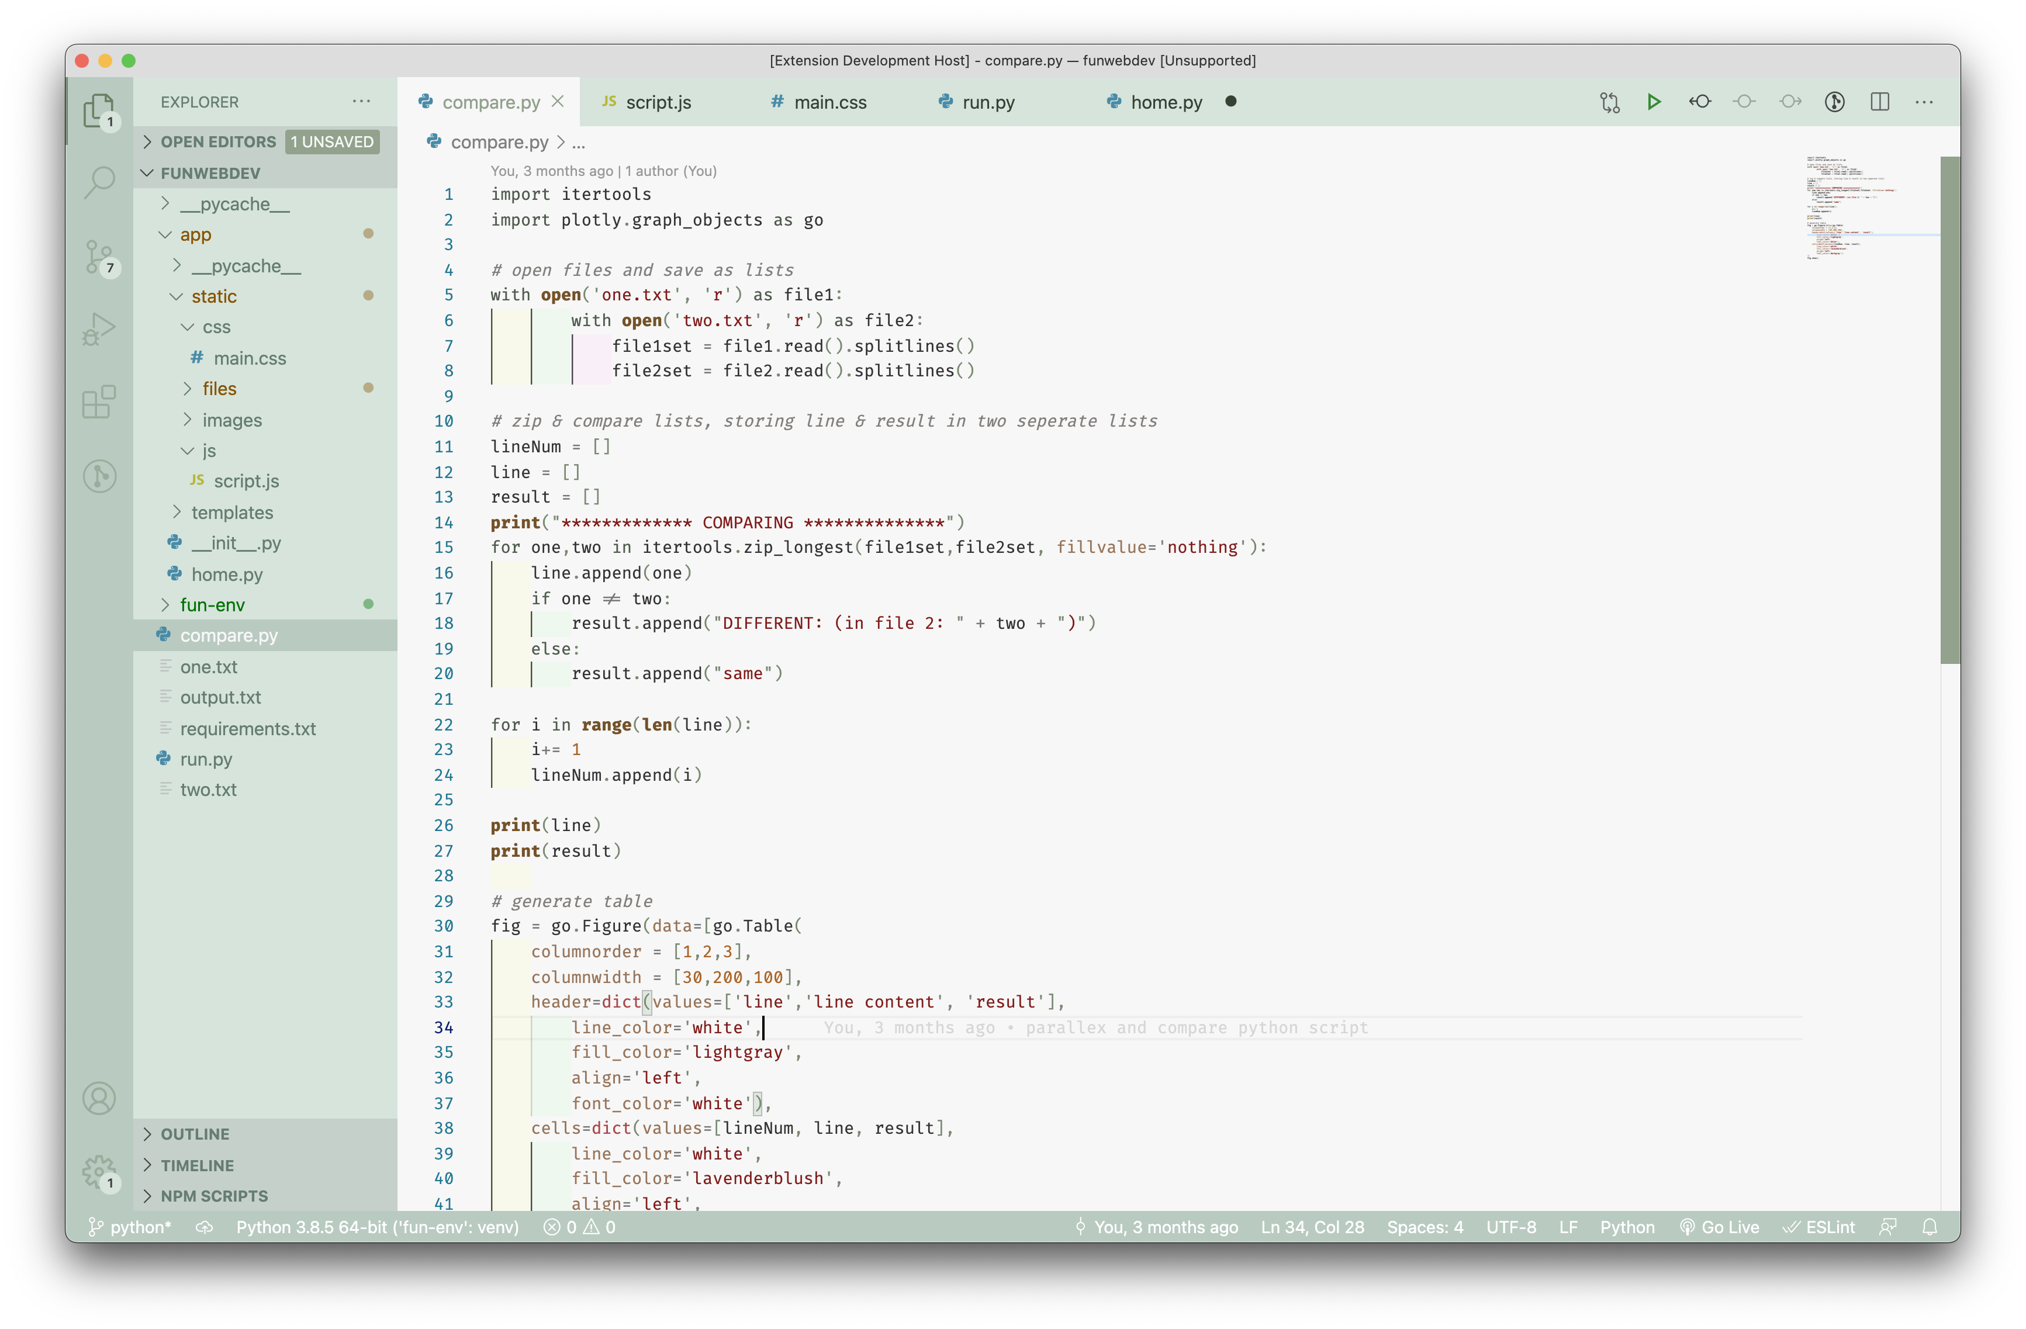Click the Go Live button
This screenshot has width=2026, height=1329.
click(x=1720, y=1227)
